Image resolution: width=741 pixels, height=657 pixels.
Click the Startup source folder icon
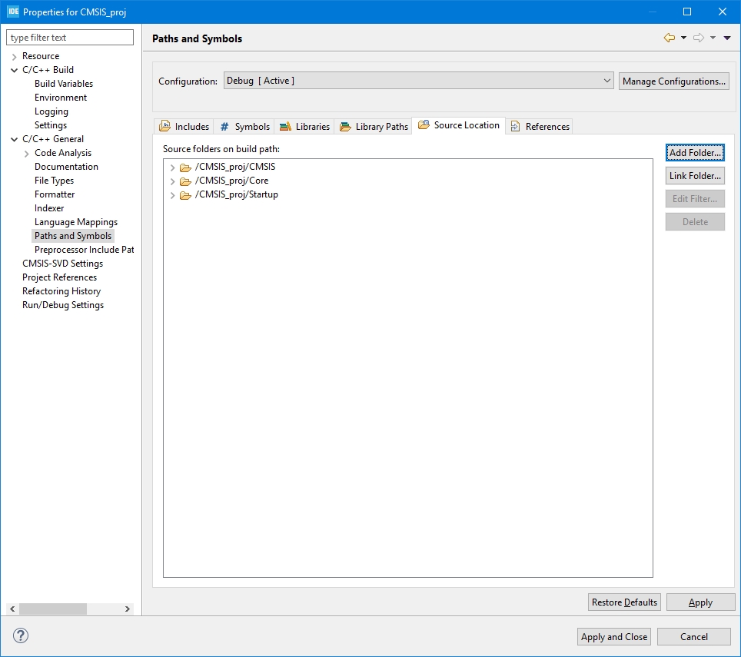(184, 195)
